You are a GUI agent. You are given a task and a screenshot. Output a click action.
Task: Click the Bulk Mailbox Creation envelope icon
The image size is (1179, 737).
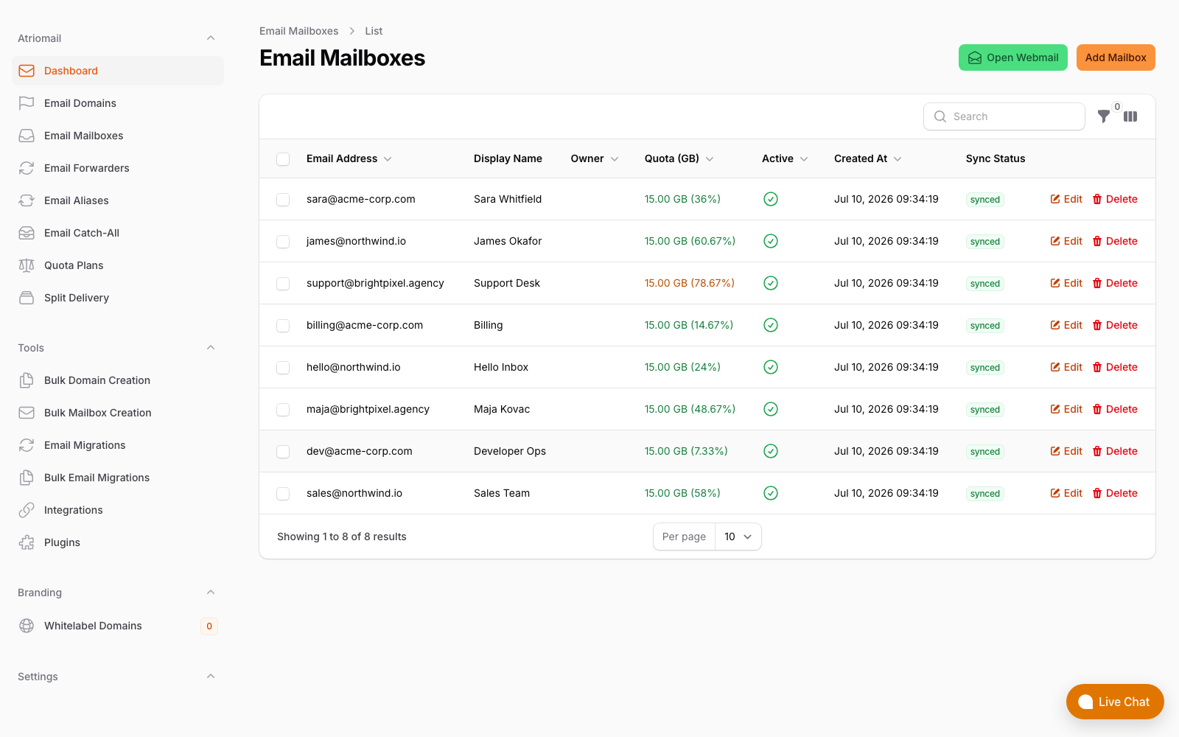coord(27,413)
